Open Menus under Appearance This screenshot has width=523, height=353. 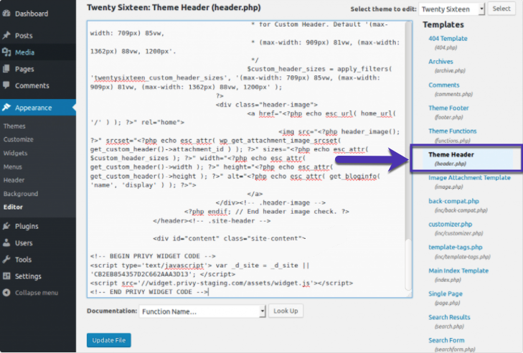pyautogui.click(x=13, y=167)
